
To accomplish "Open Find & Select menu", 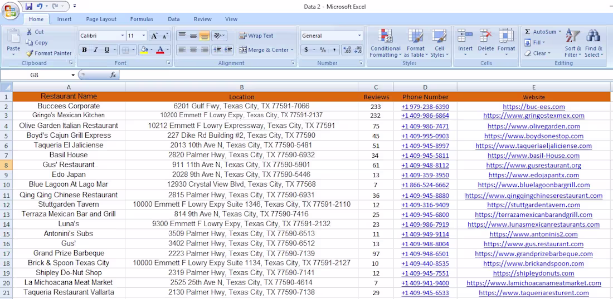I will click(593, 43).
